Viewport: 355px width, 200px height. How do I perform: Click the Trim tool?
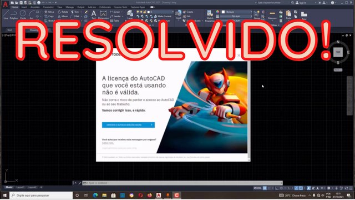[x=75, y=12]
